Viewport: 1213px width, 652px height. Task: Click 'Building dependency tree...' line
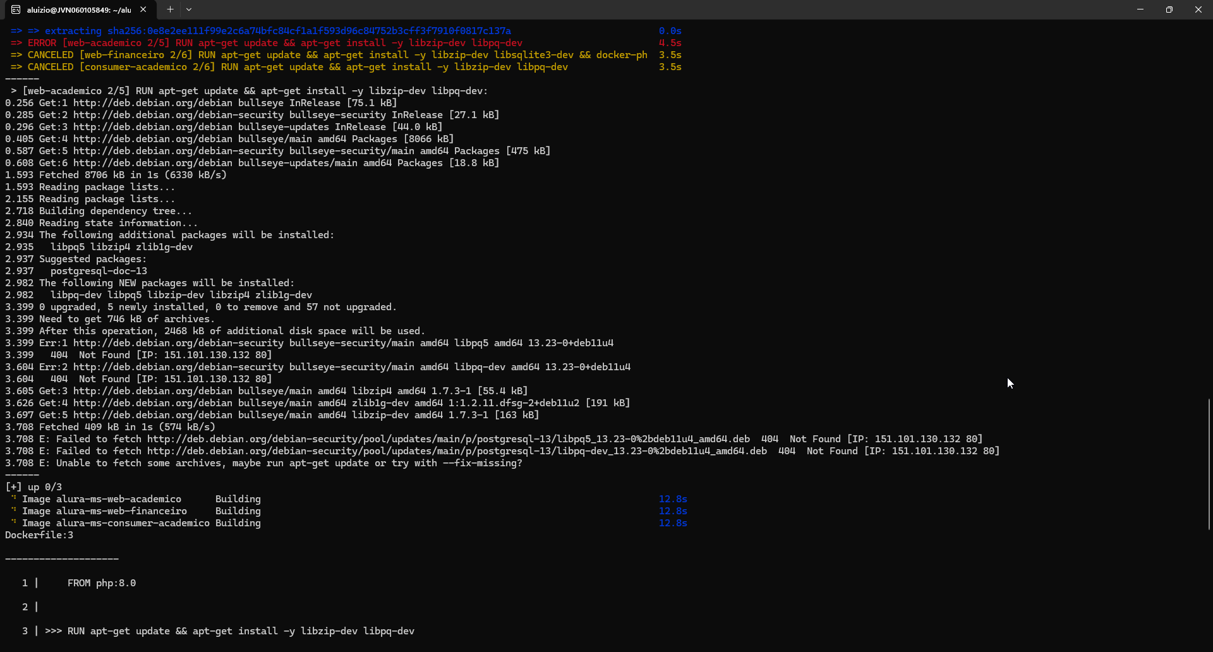coord(99,211)
